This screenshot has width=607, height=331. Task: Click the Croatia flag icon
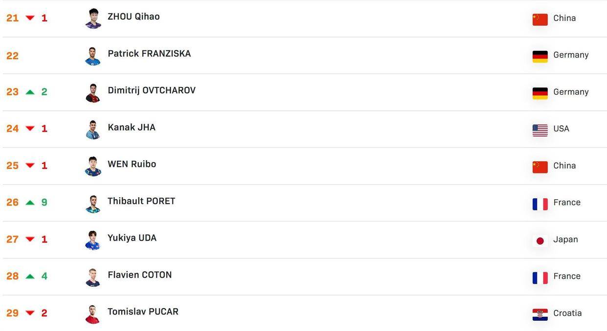point(540,314)
